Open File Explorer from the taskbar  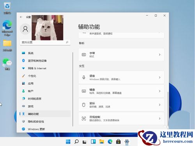tap(101, 141)
